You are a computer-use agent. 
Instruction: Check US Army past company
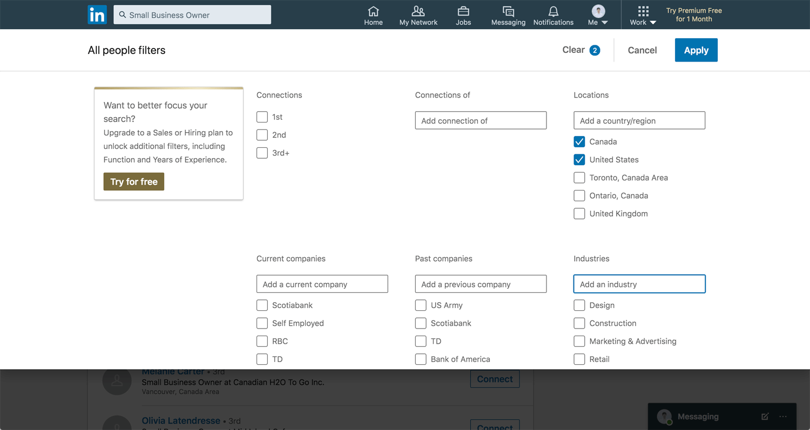(x=421, y=305)
